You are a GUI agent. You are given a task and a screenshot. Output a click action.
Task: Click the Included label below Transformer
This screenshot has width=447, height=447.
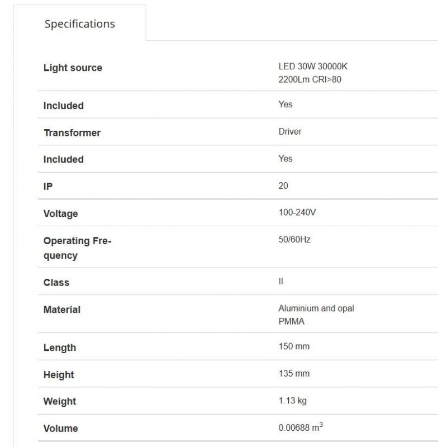(x=64, y=159)
